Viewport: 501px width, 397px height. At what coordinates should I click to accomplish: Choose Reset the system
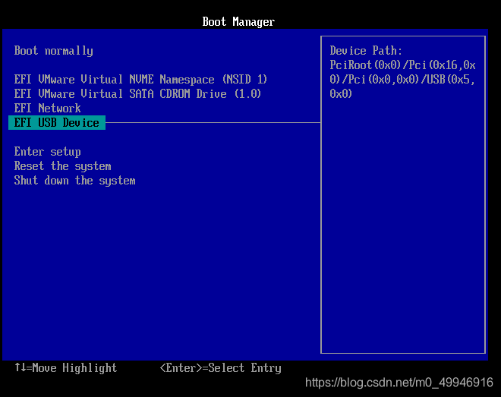pyautogui.click(x=62, y=166)
